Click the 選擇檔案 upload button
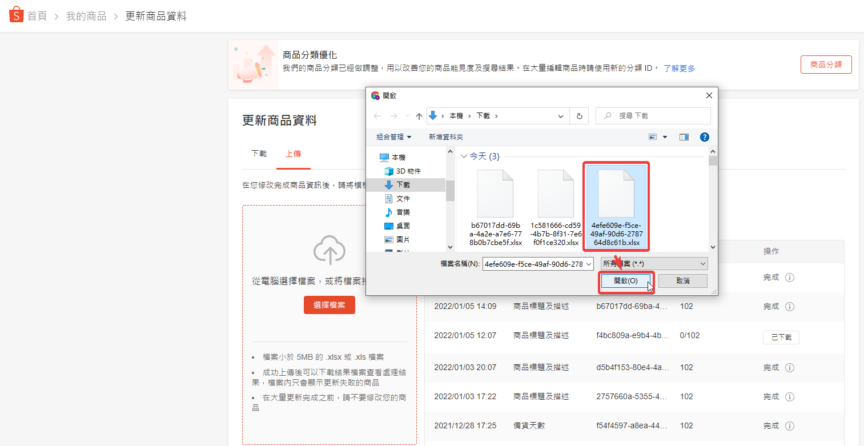The image size is (864, 446). [x=329, y=305]
